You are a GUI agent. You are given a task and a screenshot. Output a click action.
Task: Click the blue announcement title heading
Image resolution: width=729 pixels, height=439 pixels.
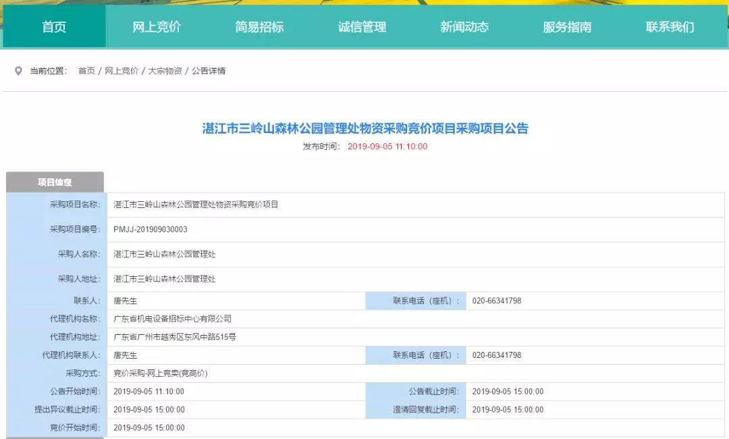pyautogui.click(x=365, y=128)
